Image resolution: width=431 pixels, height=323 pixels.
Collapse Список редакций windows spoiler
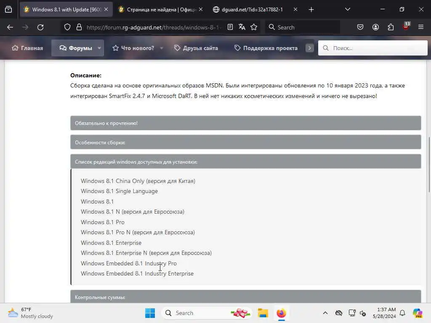[x=245, y=162]
